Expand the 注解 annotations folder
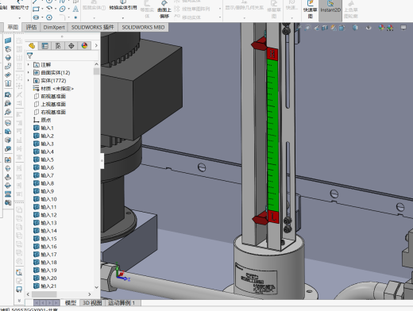 (x=29, y=64)
